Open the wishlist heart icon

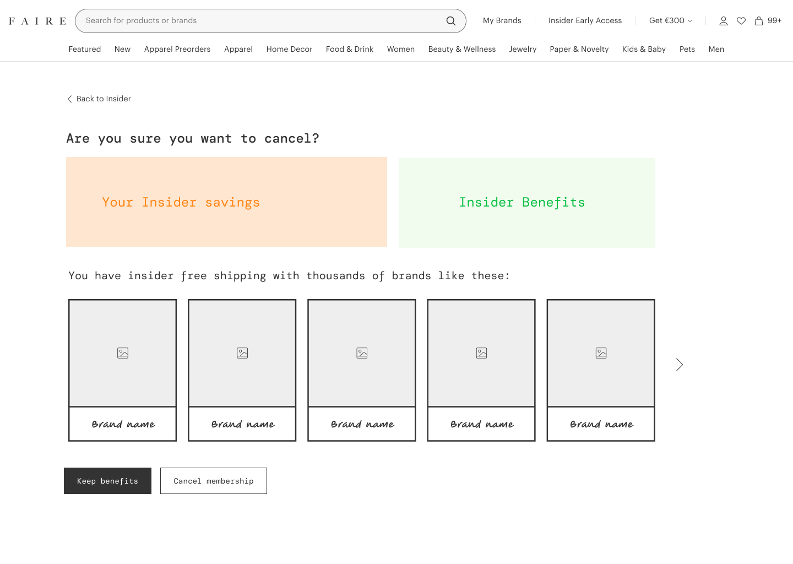click(x=741, y=21)
